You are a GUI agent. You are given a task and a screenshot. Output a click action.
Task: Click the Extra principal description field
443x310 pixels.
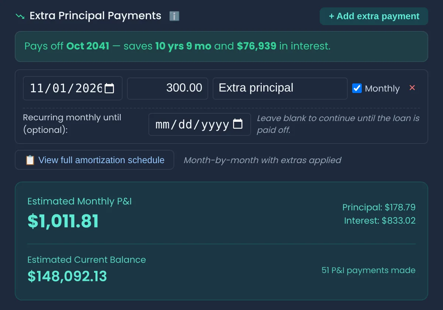(x=280, y=88)
